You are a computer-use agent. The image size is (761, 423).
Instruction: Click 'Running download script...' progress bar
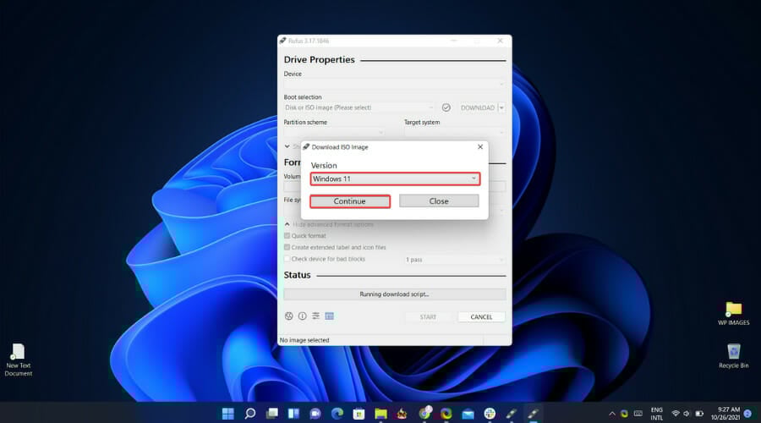(395, 294)
